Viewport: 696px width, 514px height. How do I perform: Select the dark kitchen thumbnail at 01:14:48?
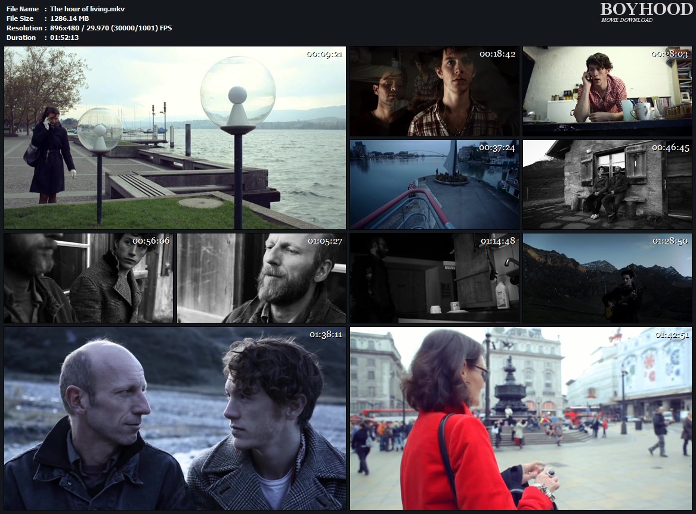pos(434,278)
